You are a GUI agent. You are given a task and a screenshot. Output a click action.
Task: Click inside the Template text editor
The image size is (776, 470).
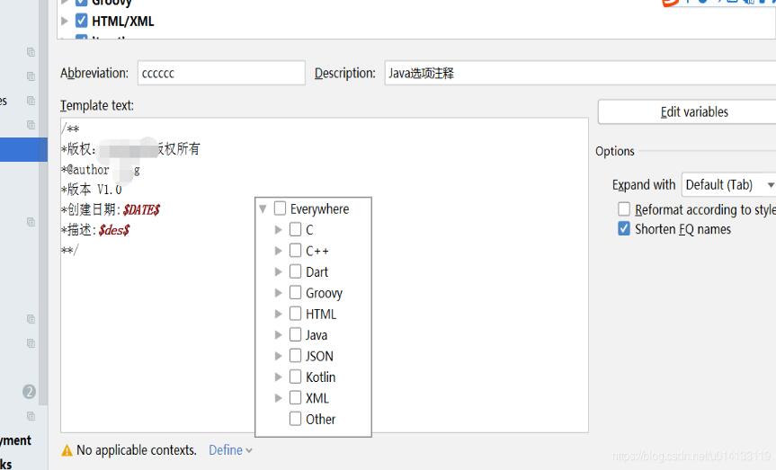click(x=325, y=275)
